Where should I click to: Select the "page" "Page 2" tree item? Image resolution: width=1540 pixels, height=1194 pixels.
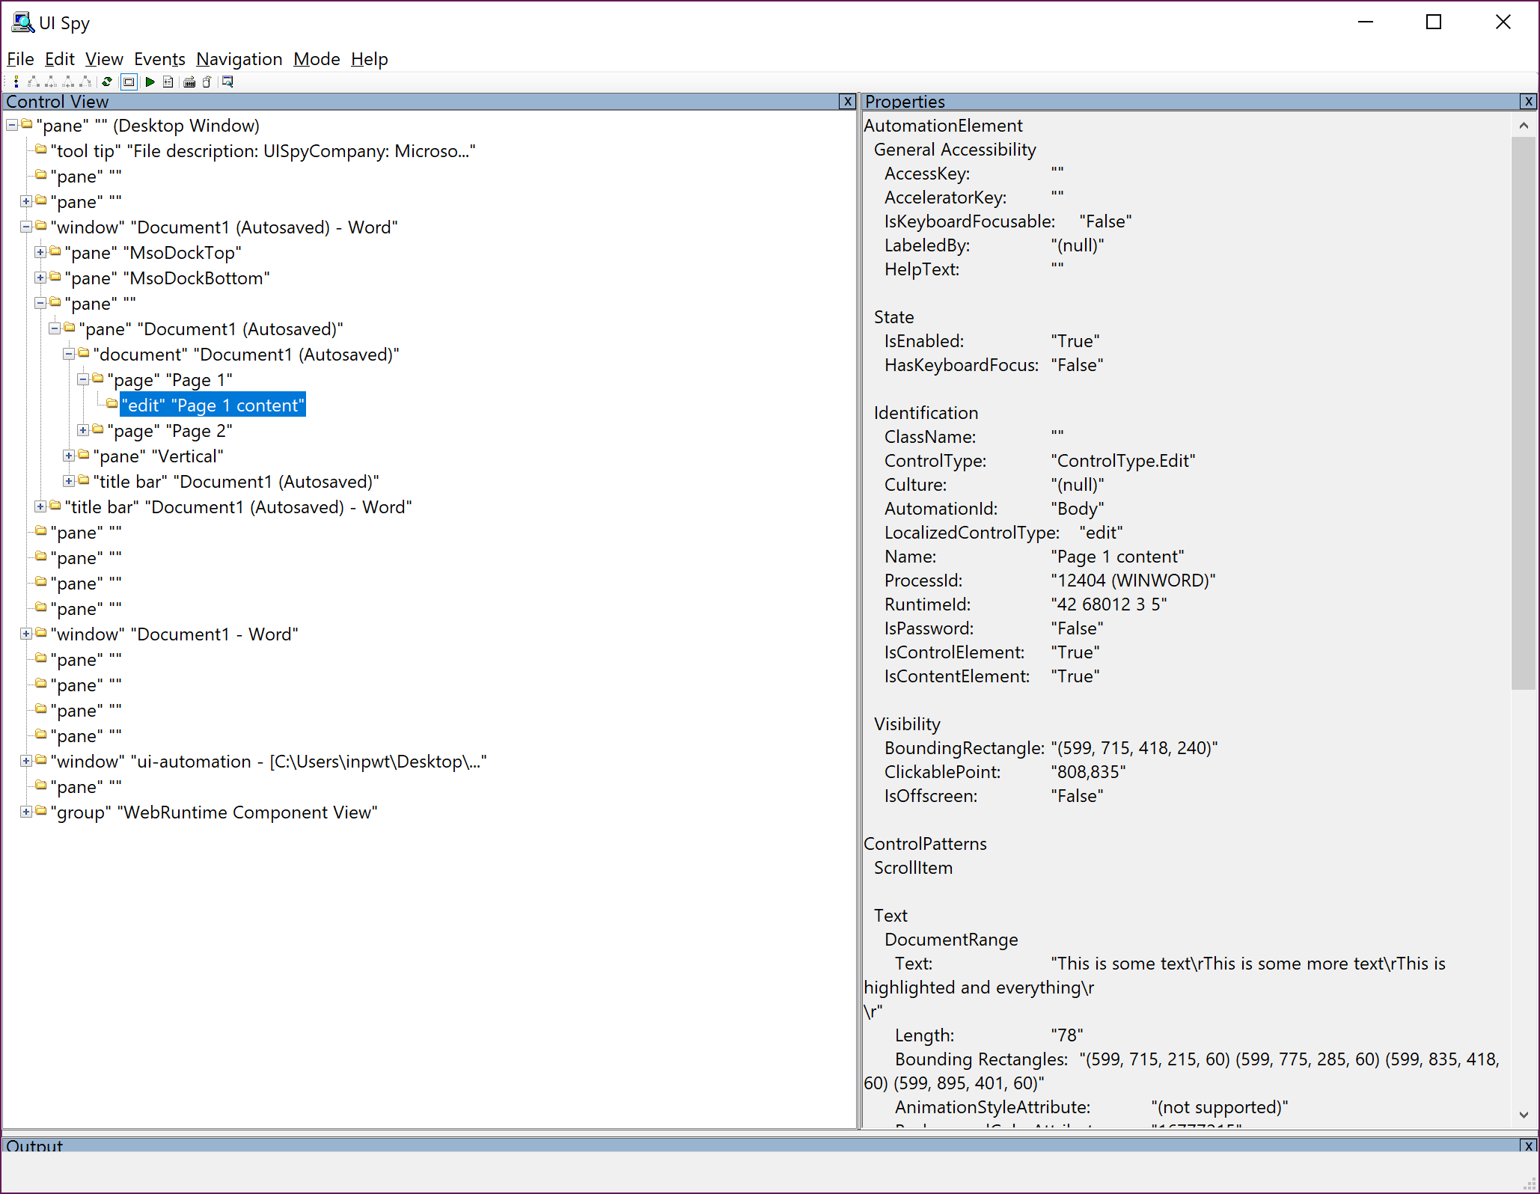[170, 431]
